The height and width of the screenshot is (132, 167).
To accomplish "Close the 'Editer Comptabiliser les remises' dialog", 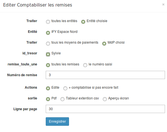I will coord(163,5).
